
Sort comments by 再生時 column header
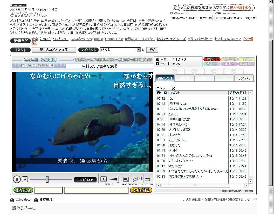click(162, 93)
